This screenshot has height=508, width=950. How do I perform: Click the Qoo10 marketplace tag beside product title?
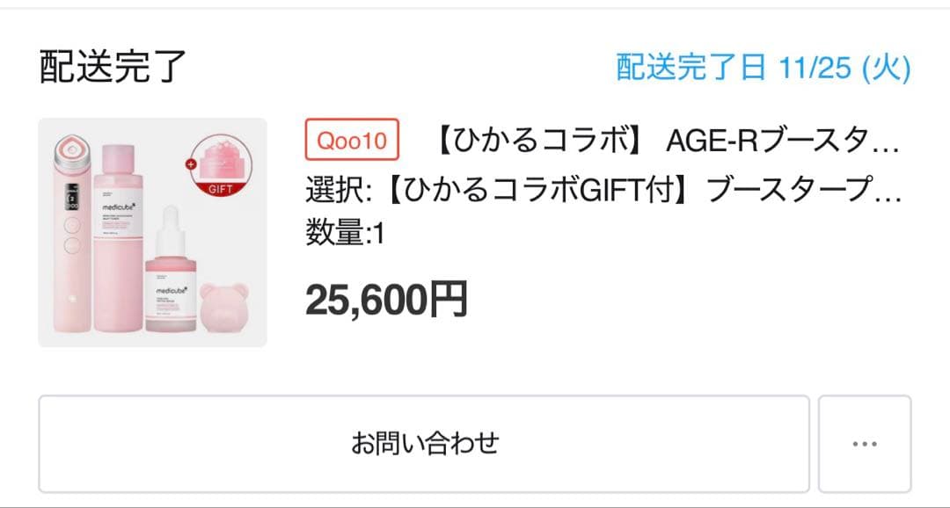(x=351, y=141)
